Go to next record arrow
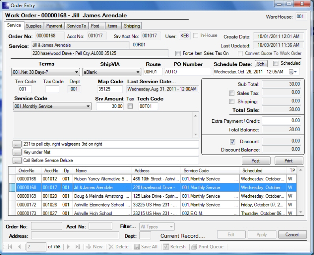 tap(68, 247)
